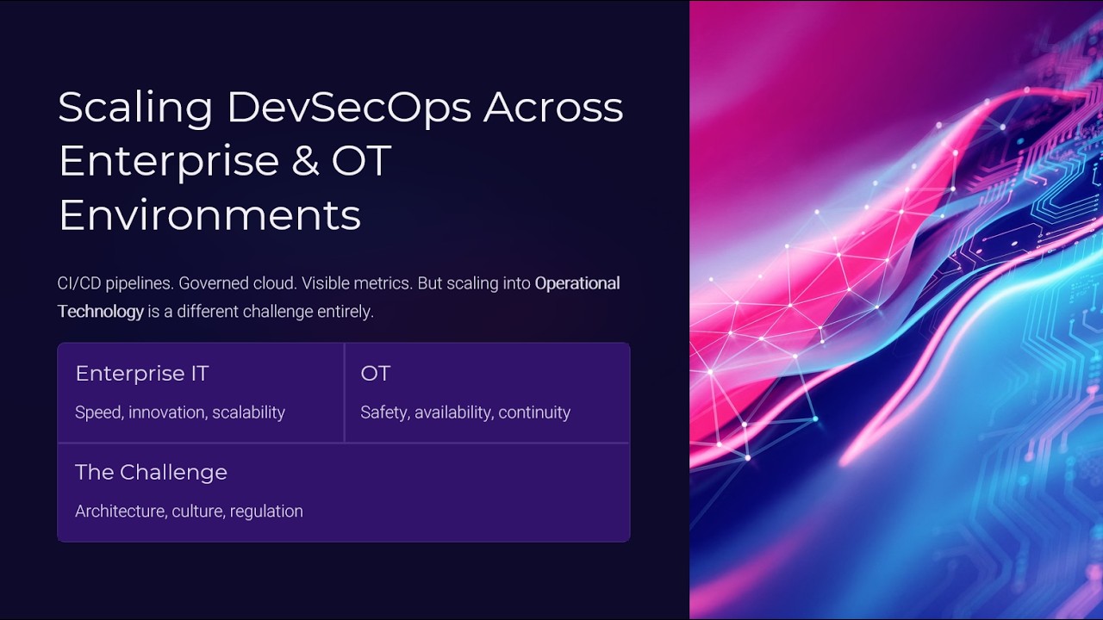The width and height of the screenshot is (1103, 620).
Task: Click the "Enterprise IT" card heading
Action: pos(142,373)
